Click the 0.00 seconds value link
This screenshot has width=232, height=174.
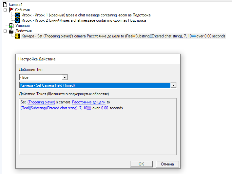pyautogui.click(x=105, y=108)
